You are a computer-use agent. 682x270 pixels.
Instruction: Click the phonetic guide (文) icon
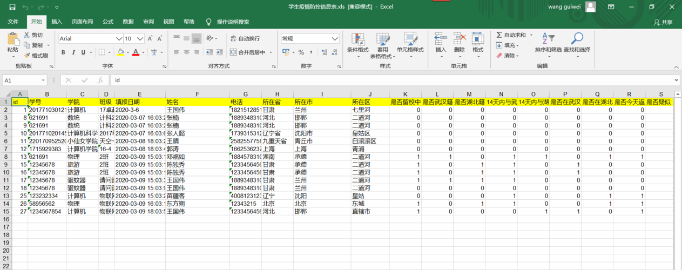coord(154,52)
